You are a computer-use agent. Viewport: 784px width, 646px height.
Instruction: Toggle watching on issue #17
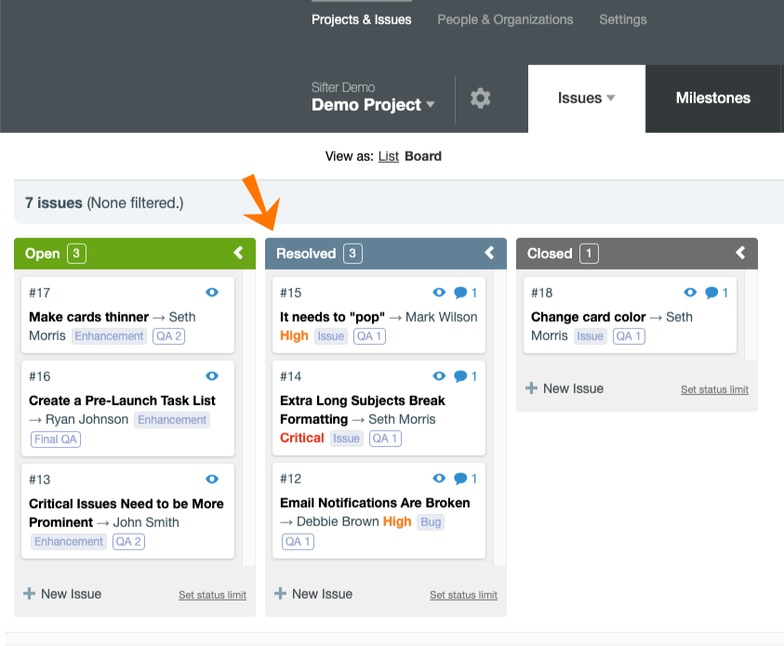coord(212,293)
